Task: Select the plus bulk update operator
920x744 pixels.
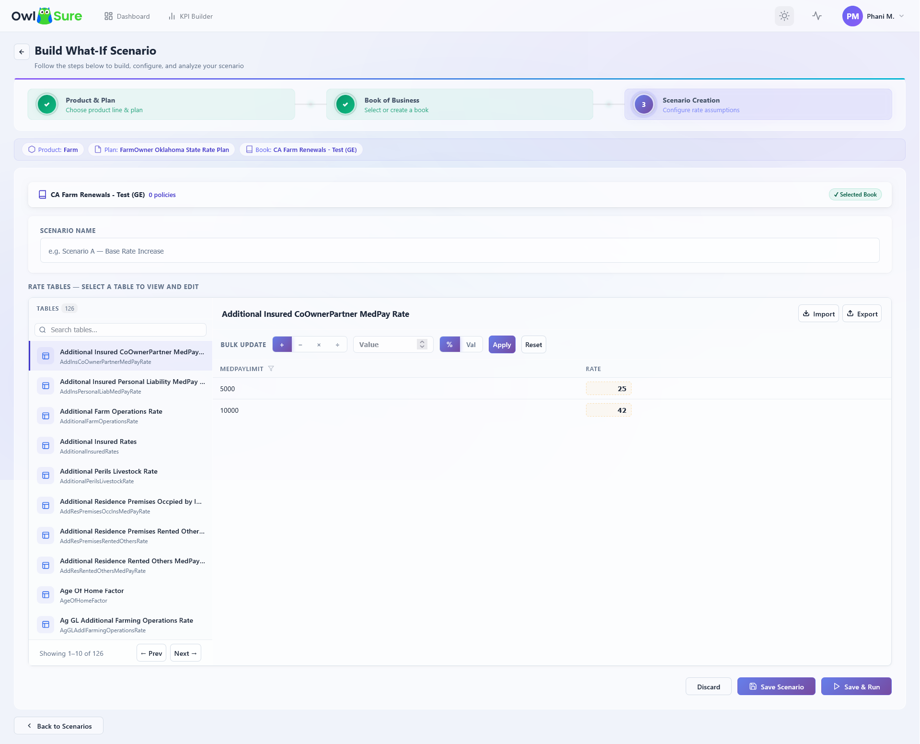Action: (x=282, y=345)
